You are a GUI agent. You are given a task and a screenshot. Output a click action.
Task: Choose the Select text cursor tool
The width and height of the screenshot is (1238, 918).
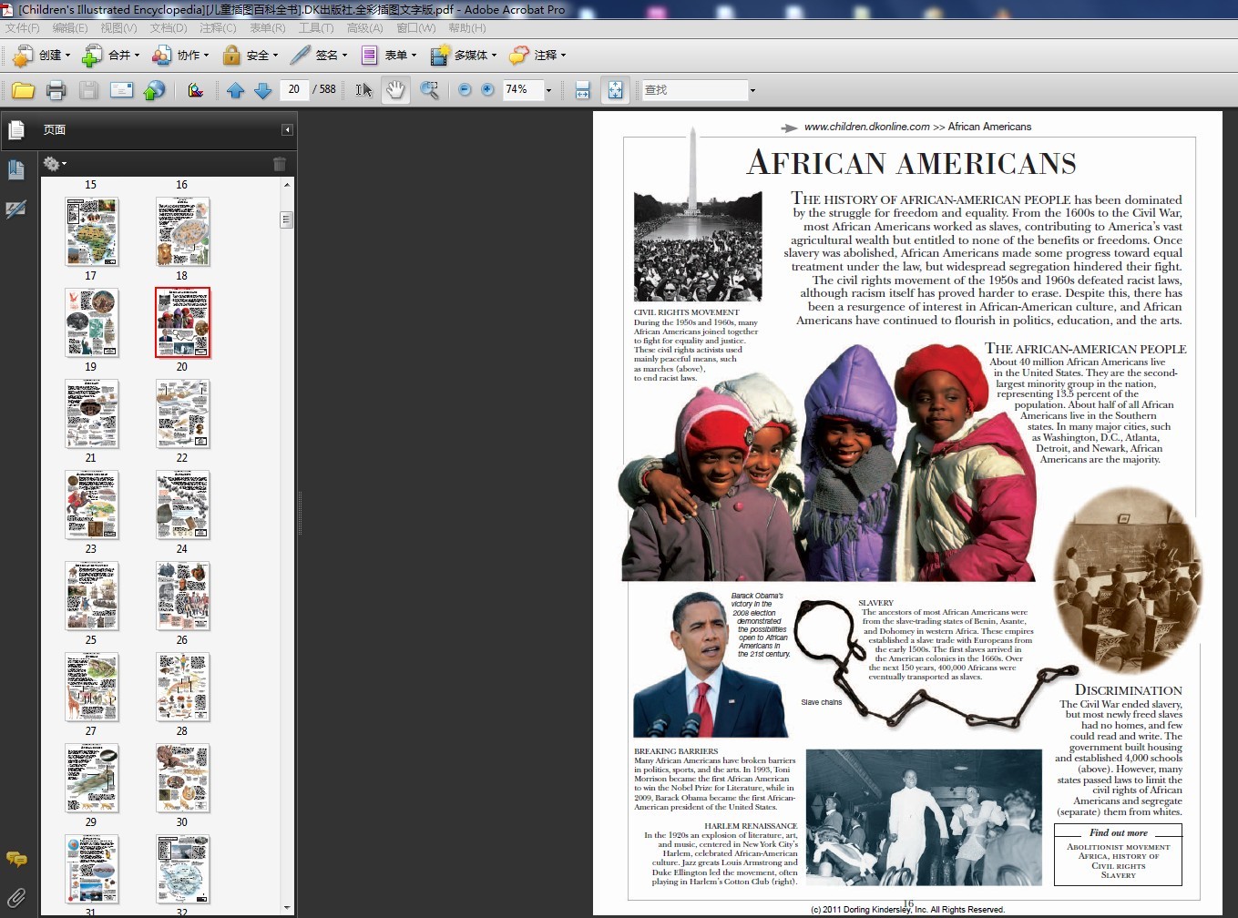pyautogui.click(x=363, y=90)
